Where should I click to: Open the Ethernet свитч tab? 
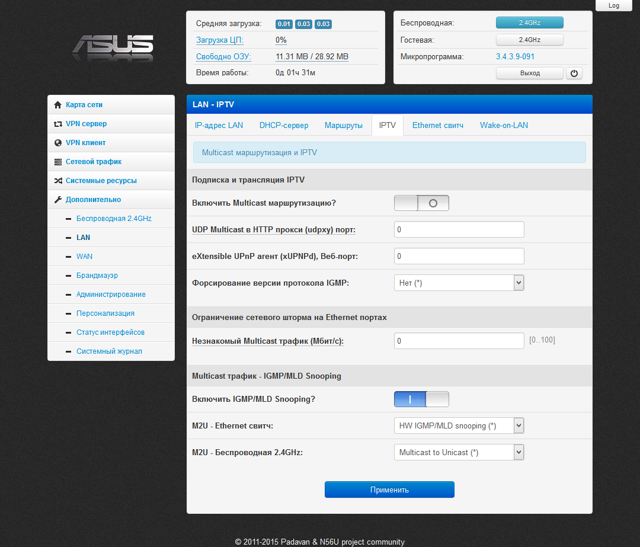438,125
